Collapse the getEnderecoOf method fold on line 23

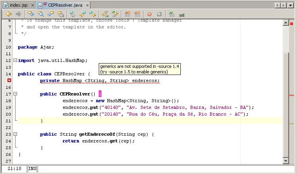[15, 134]
